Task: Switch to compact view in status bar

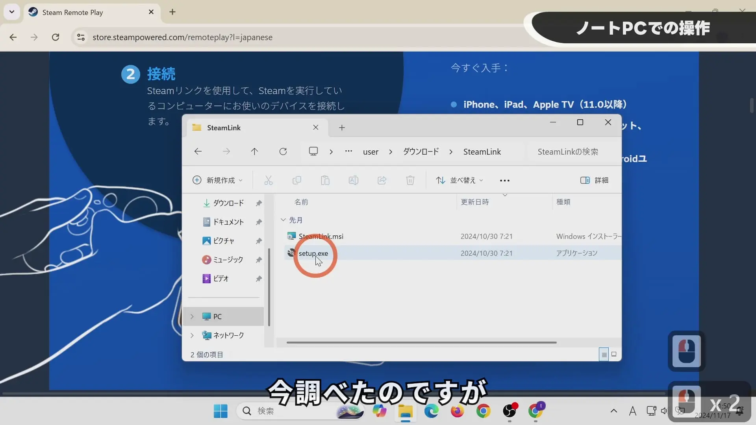Action: coord(614,354)
